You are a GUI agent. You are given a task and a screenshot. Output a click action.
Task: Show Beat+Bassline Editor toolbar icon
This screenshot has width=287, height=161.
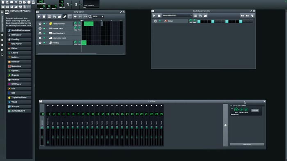point(7,7)
